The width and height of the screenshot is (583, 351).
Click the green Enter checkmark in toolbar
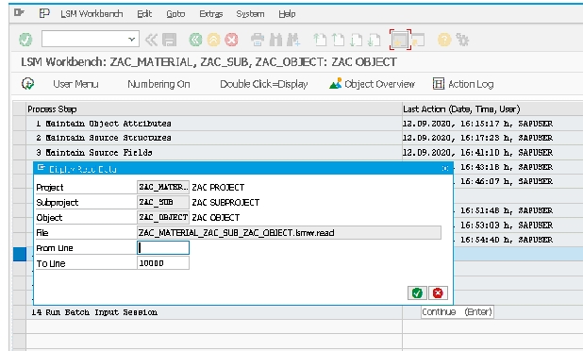[25, 40]
